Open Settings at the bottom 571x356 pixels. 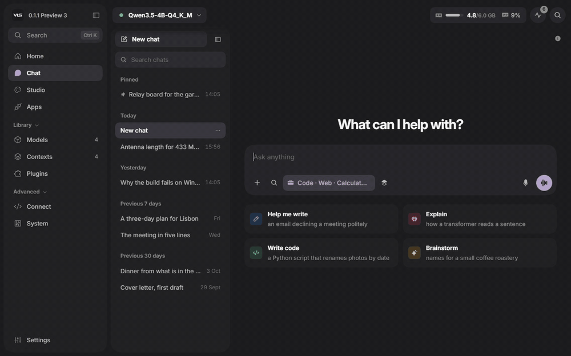55,340
